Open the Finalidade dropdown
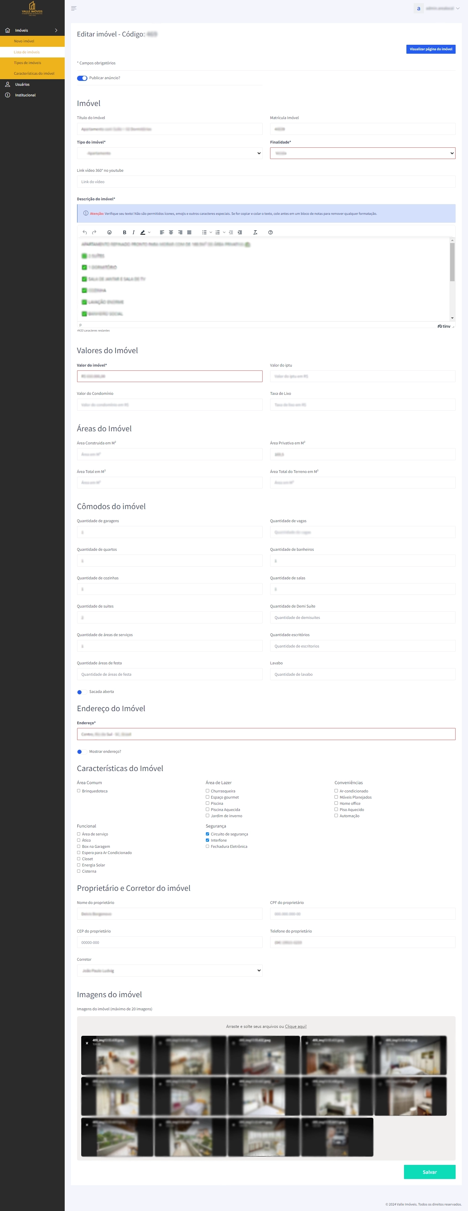The image size is (468, 1211). tap(362, 153)
